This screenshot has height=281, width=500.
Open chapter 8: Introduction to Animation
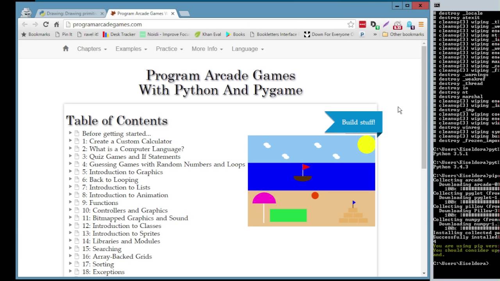(x=125, y=195)
